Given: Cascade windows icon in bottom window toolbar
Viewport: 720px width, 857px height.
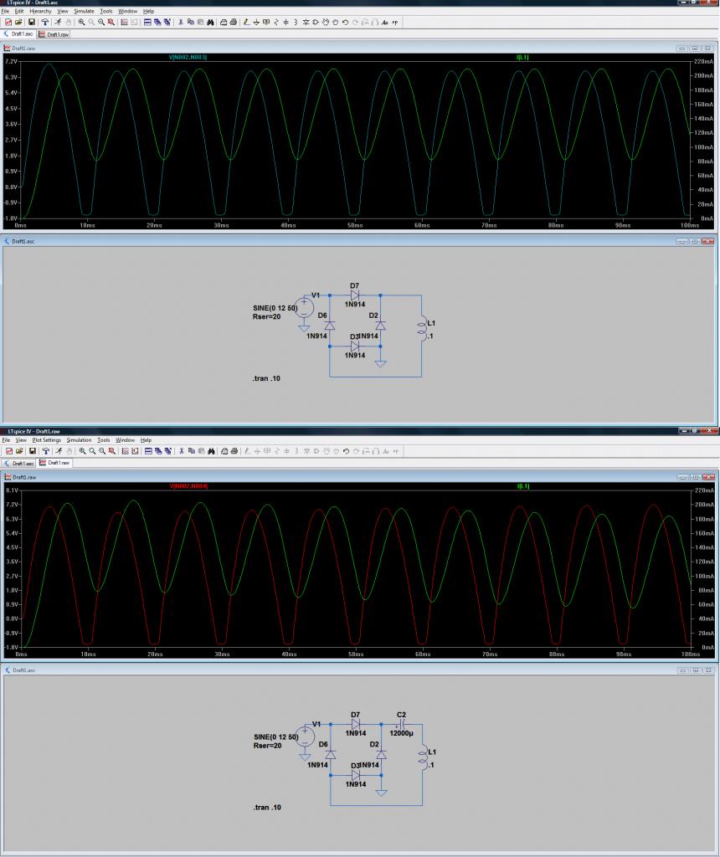Looking at the screenshot, I should pos(158,451).
